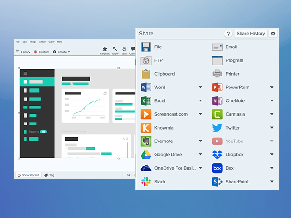Select the Dropbox icon

217,155
